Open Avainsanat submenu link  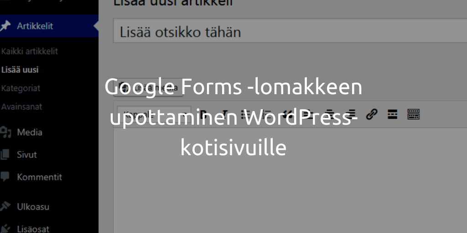(21, 106)
